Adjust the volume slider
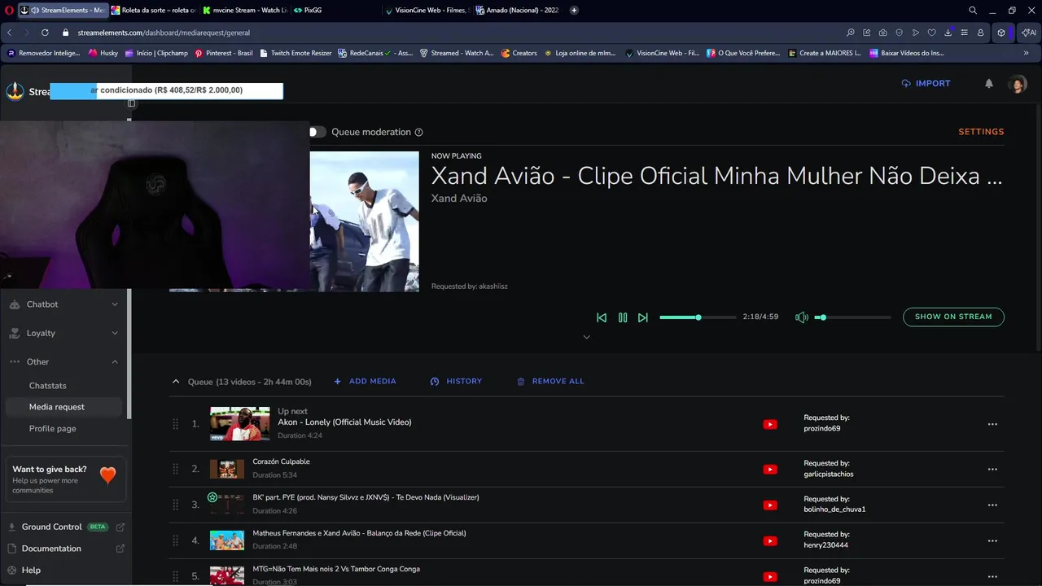Viewport: 1042px width, 586px height. 853,317
